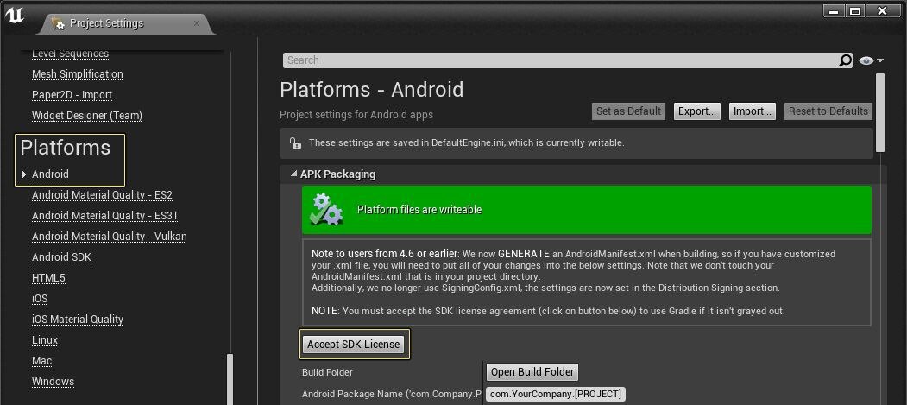This screenshot has height=405, width=907.
Task: Click the Platform files are writeable banner
Action: [x=587, y=210]
